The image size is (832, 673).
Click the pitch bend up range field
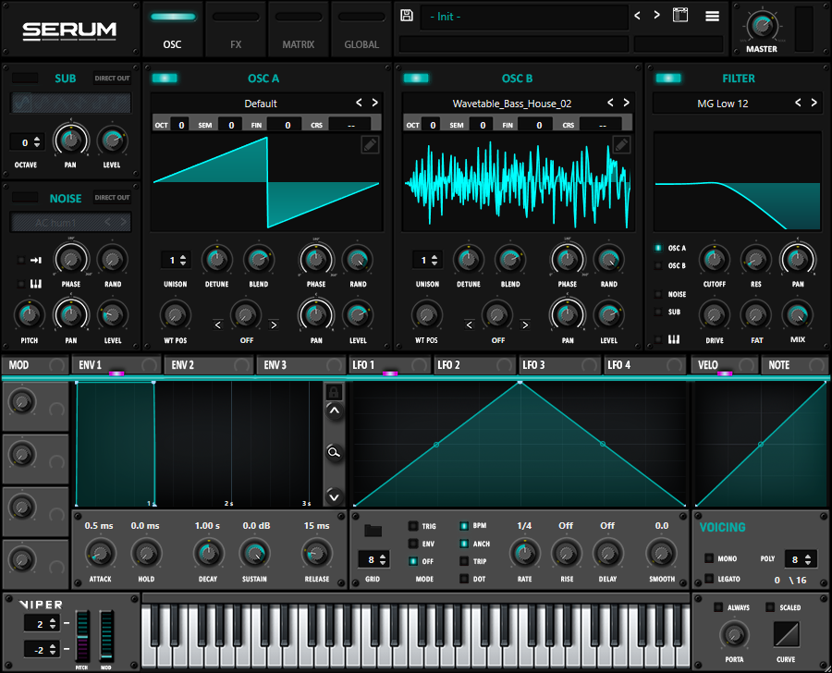pos(42,624)
